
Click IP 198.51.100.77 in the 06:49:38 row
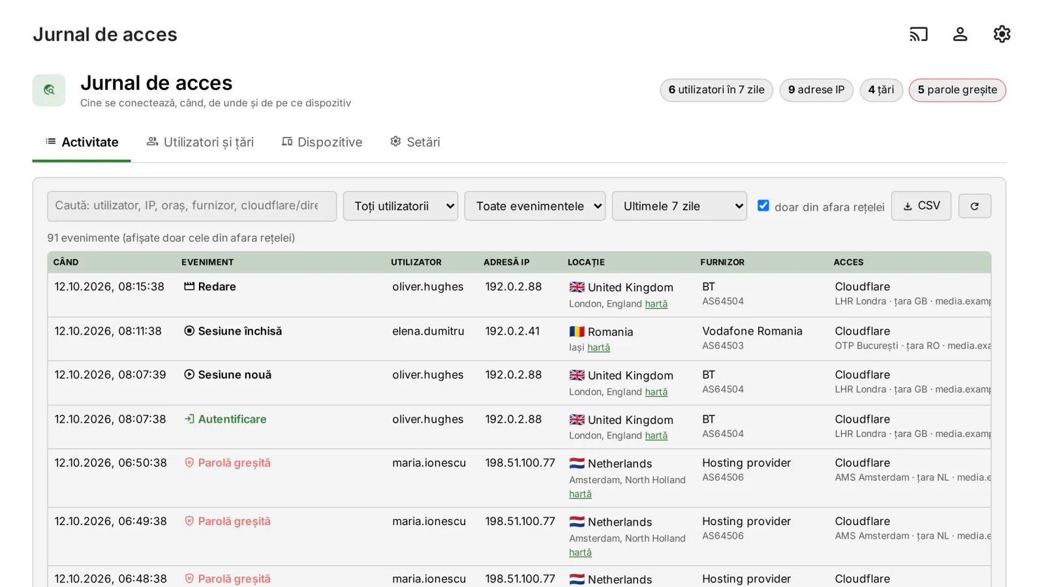520,521
